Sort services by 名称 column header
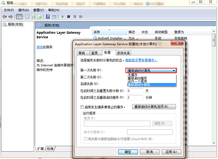The image size is (218, 159). pos(109,32)
